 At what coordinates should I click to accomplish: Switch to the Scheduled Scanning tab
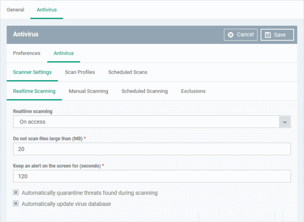pyautogui.click(x=144, y=91)
